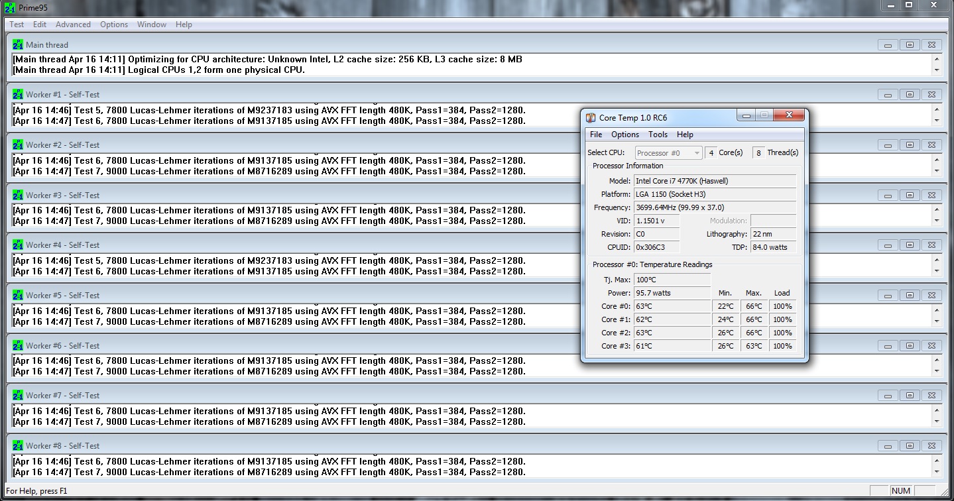Minimize the Worker #6 child window
Screen dimensions: 954x501
coord(888,346)
